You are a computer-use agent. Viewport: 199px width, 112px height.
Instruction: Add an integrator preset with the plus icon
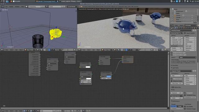tap(193, 71)
